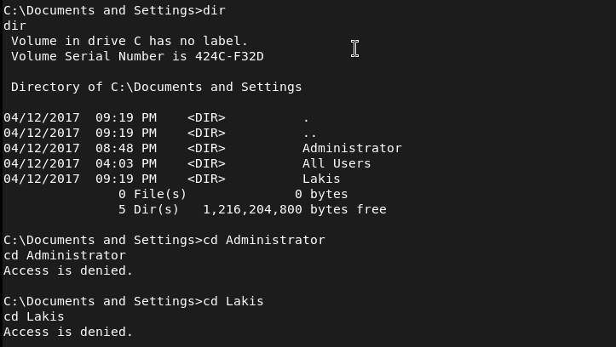Viewport: 616px width, 347px height.
Task: Select the All Users directory entry
Action: [x=337, y=163]
